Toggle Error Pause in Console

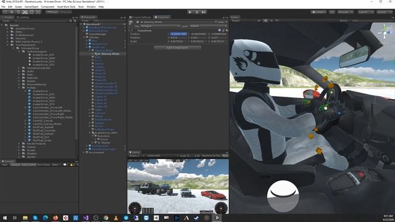(44, 165)
